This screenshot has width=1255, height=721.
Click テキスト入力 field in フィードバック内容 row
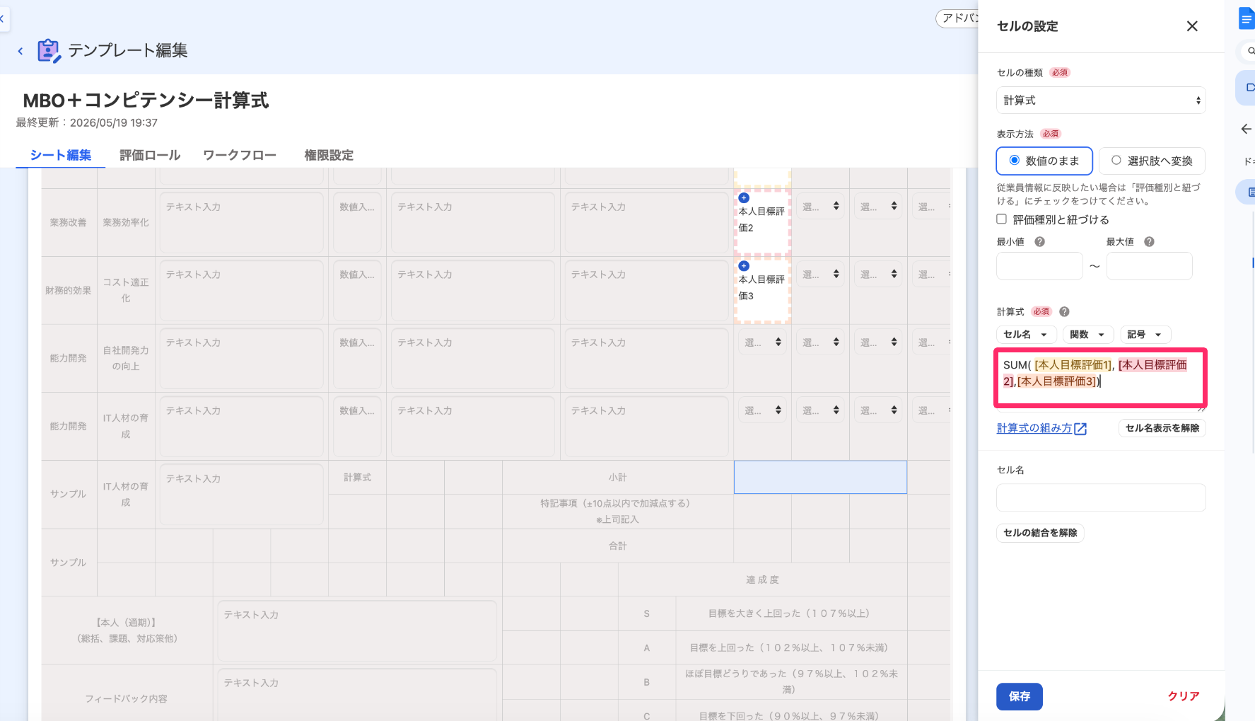coord(357,695)
